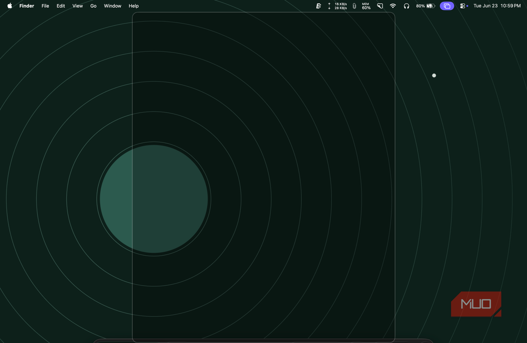The image size is (527, 343).
Task: Open the Go menu
Action: coord(93,6)
